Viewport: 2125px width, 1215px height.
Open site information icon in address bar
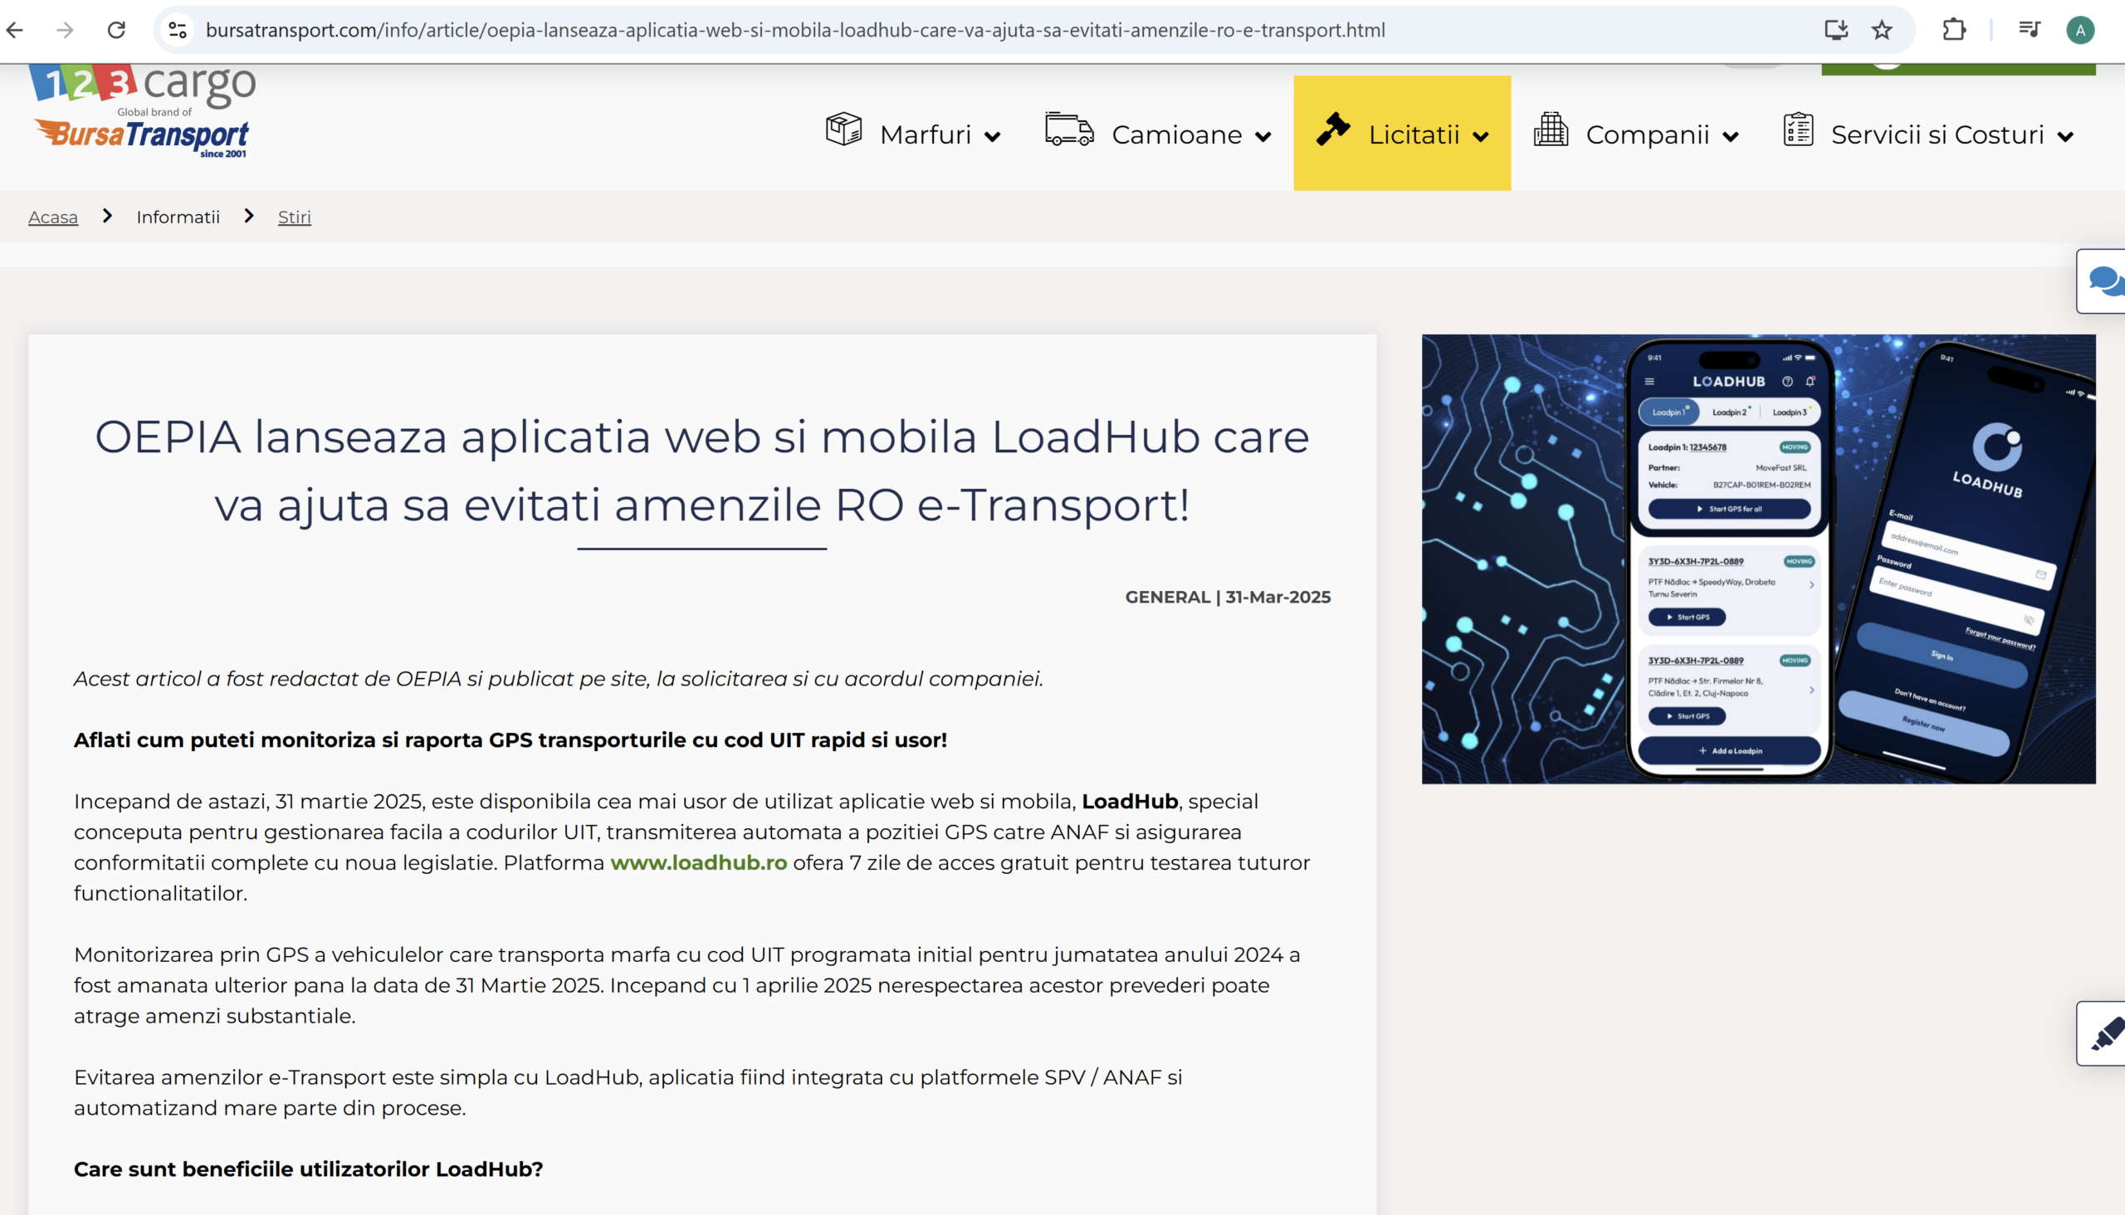176,30
